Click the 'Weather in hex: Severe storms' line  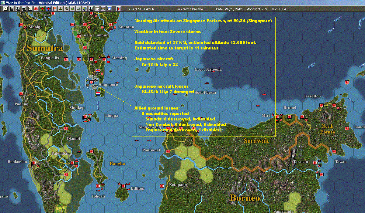pos(168,32)
